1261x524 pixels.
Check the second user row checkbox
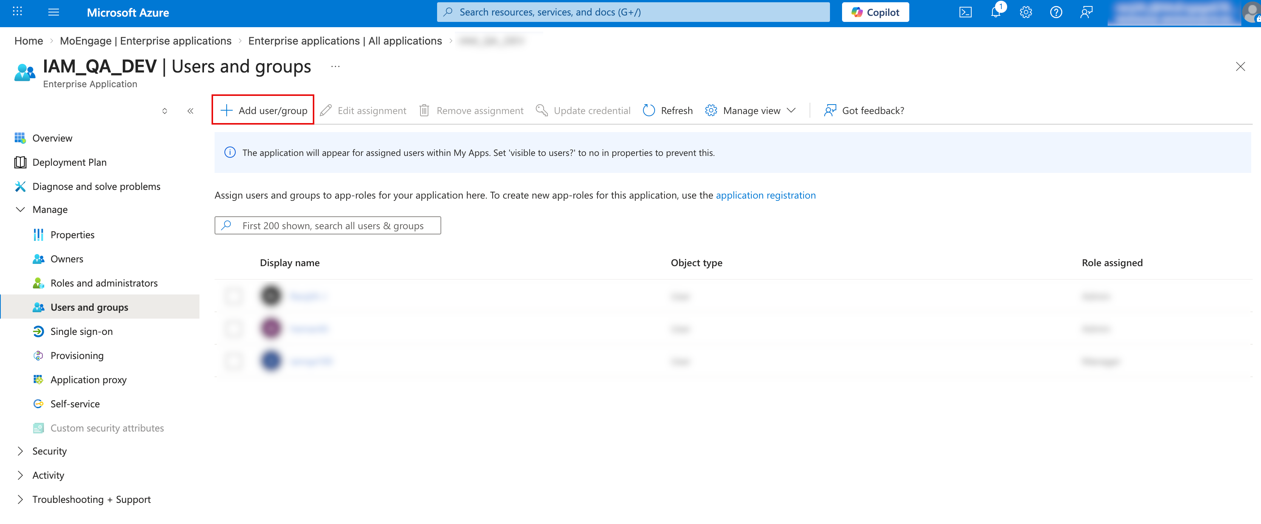click(233, 328)
